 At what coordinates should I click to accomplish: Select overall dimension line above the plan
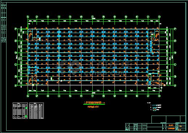click(x=93, y=19)
